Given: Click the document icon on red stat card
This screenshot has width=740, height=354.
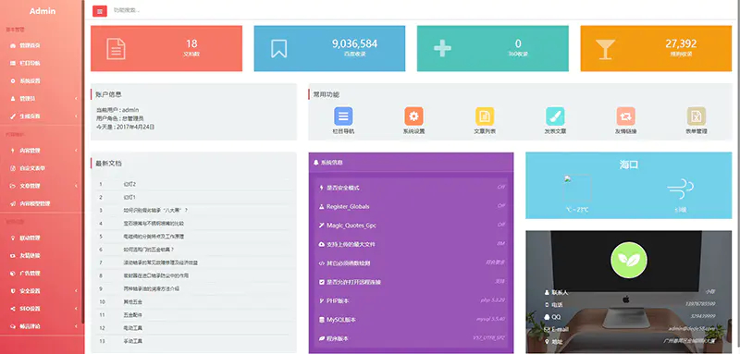Looking at the screenshot, I should click(x=116, y=49).
